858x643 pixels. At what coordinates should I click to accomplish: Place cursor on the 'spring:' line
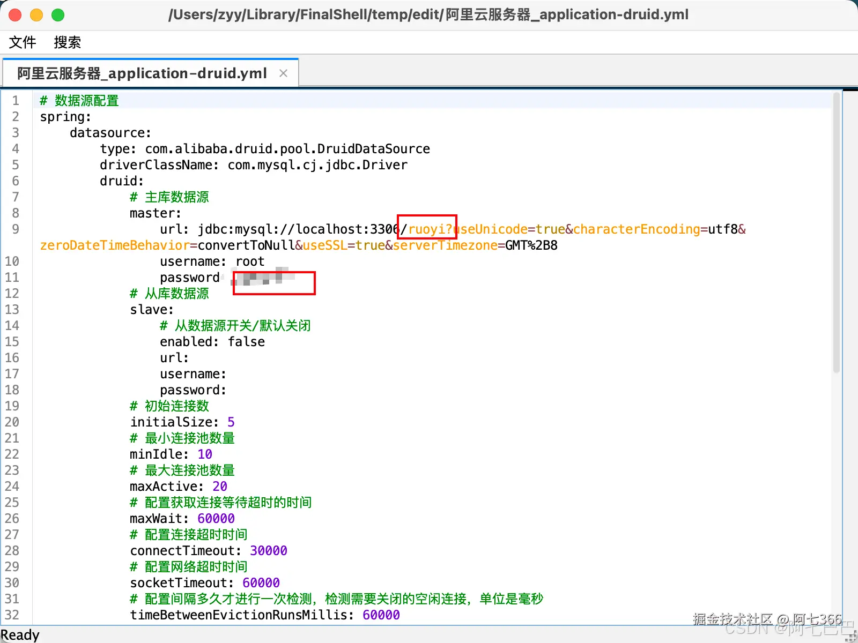tap(65, 117)
